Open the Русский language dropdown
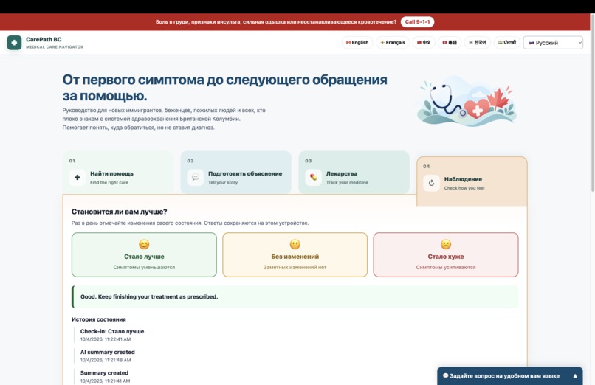 click(x=553, y=43)
